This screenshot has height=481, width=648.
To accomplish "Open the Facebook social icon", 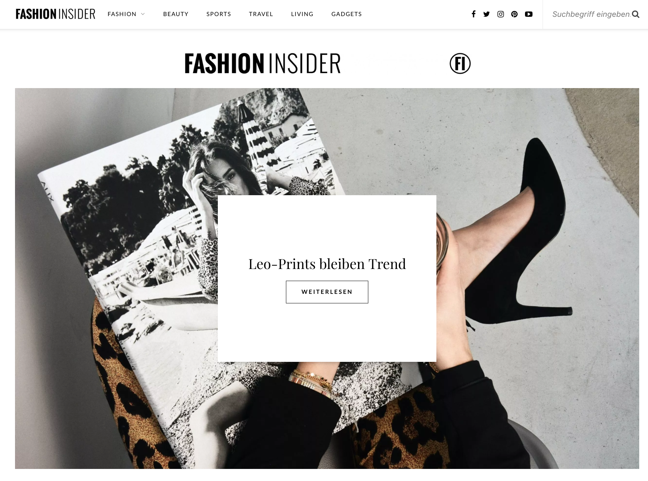I will click(473, 14).
